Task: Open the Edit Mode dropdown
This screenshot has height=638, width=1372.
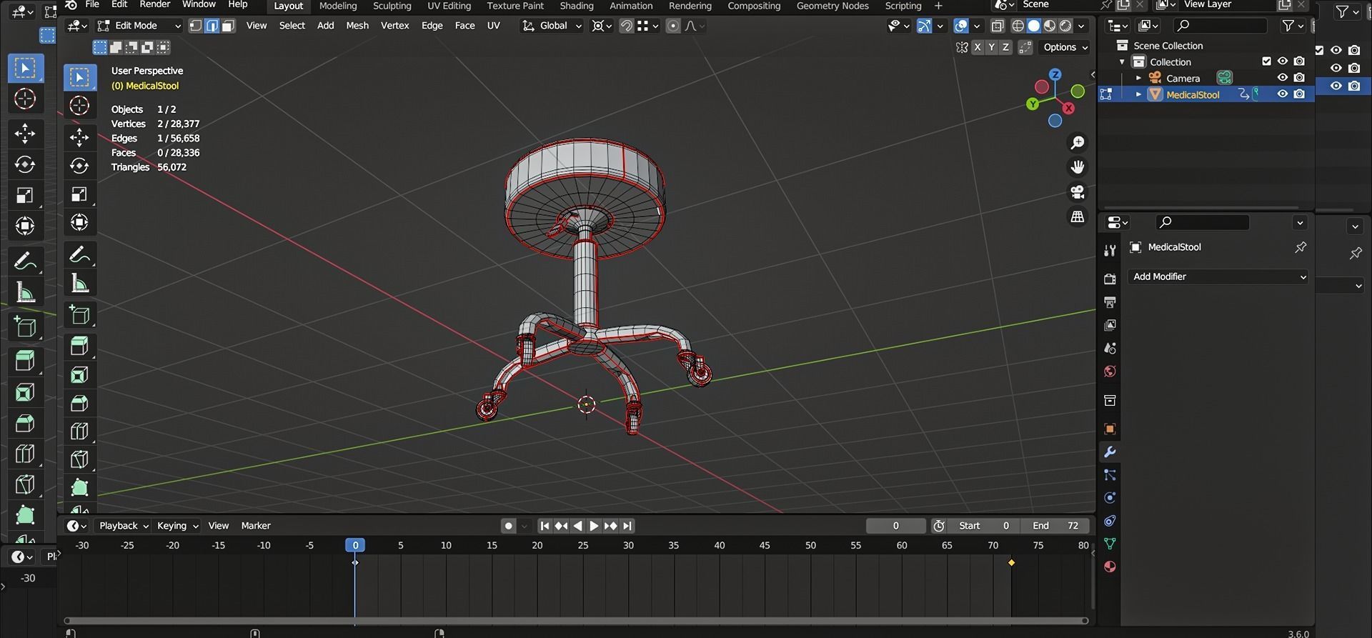Action: (139, 26)
